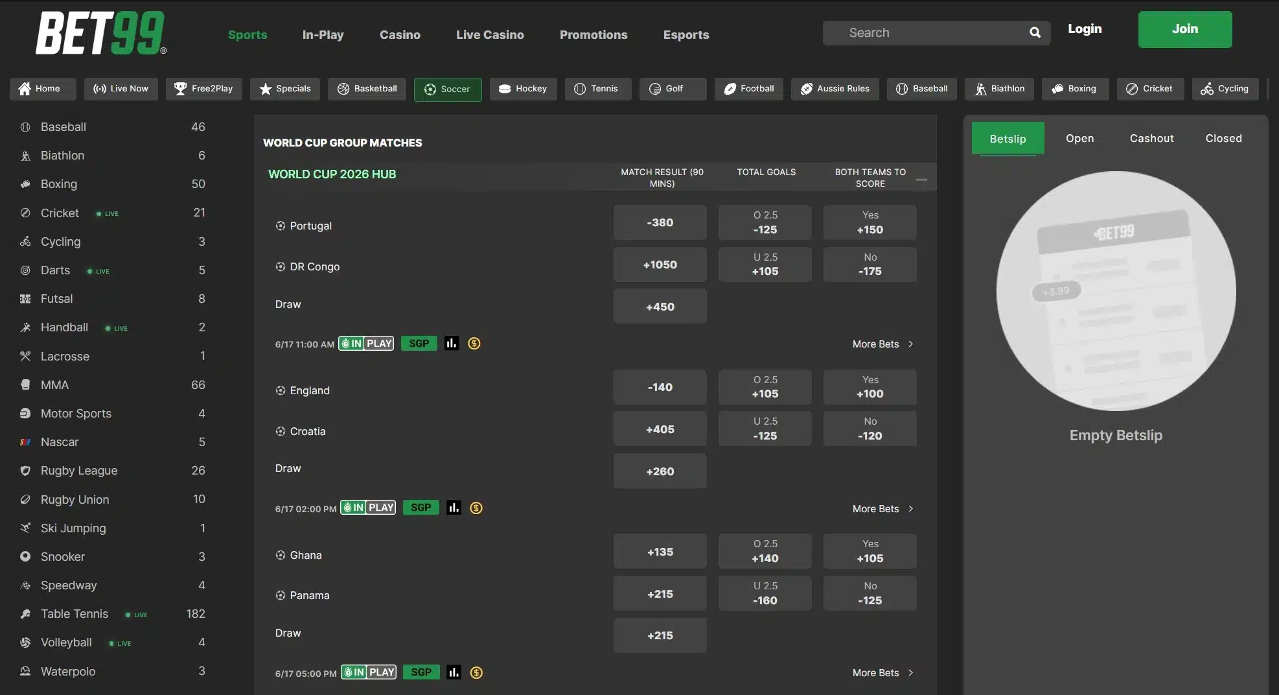Switch to the Open bets tab
The width and height of the screenshot is (1279, 695).
pos(1079,138)
